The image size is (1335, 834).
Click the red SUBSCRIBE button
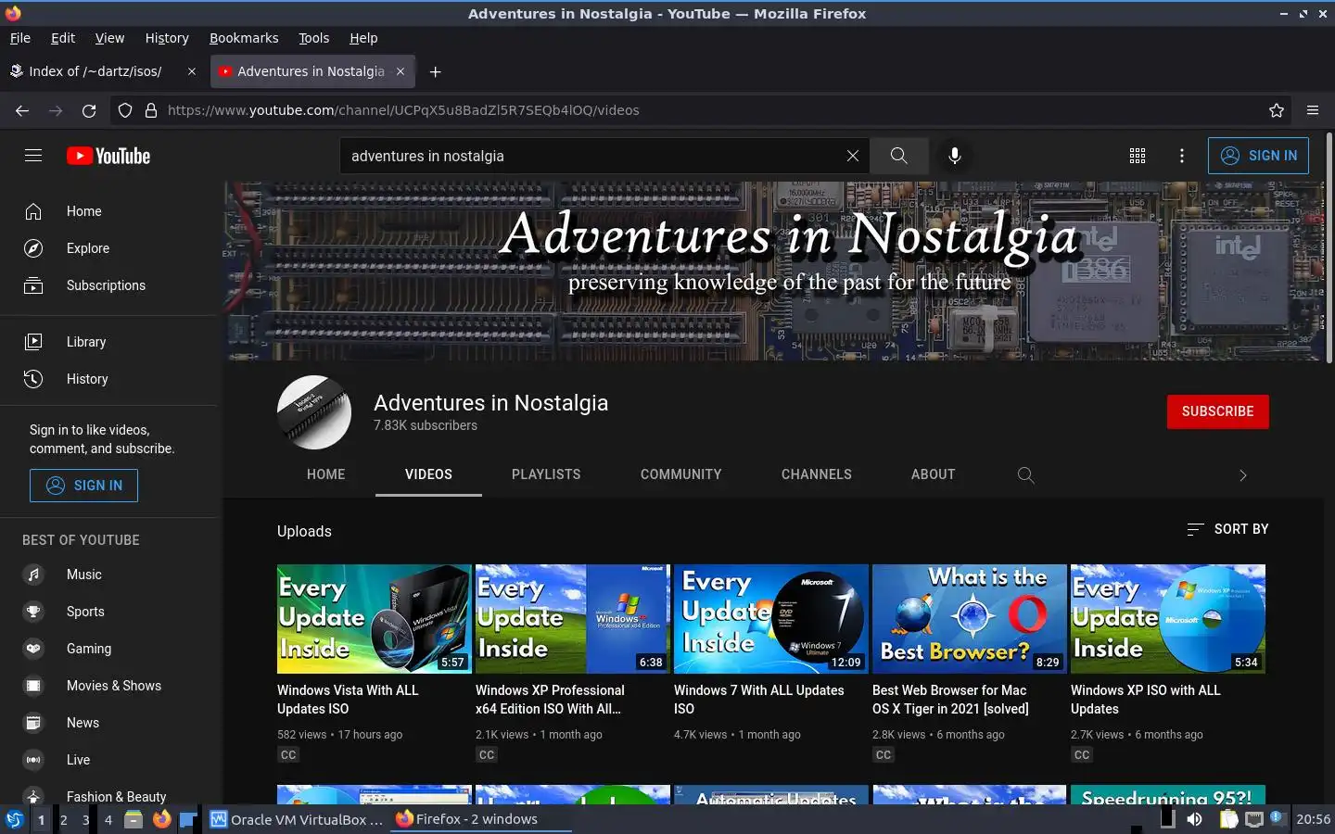click(x=1217, y=411)
